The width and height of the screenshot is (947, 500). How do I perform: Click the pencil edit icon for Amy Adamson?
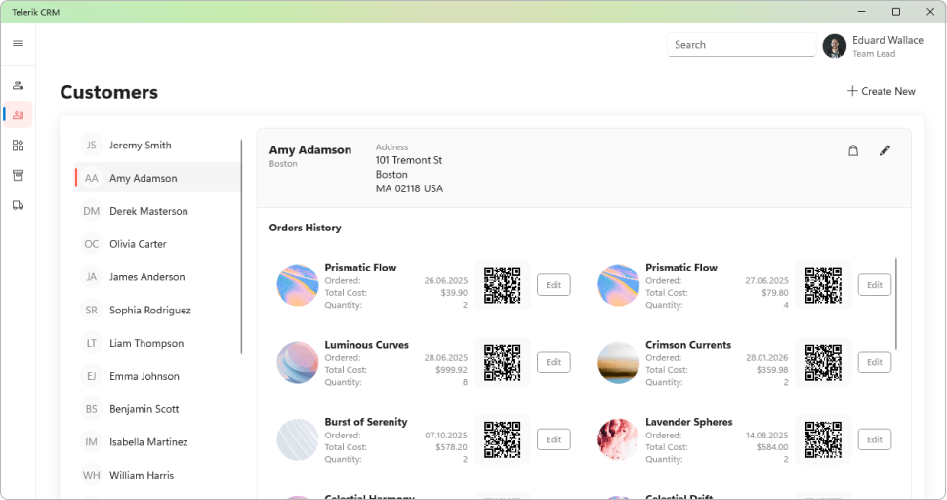[885, 150]
